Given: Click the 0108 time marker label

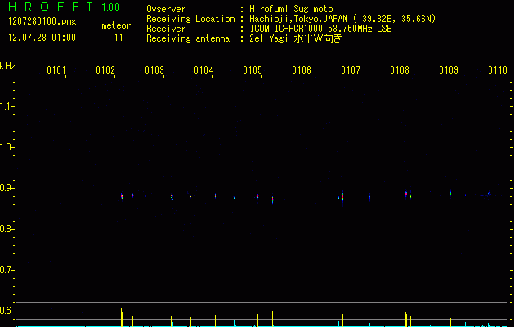Looking at the screenshot, I should coord(400,70).
